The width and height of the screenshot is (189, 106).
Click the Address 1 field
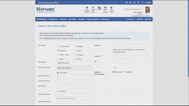[131, 46]
